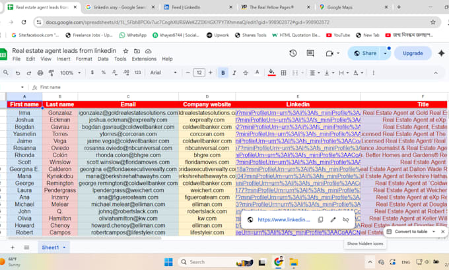The image size is (449, 270).
Task: Bookmark this page with star icon
Action: [432, 22]
